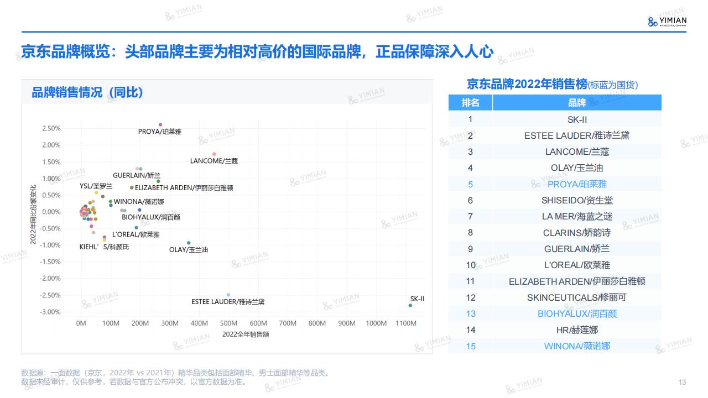Click SKINCEUTICALS/修丽可 table row
The height and width of the screenshot is (398, 708).
coord(555,297)
